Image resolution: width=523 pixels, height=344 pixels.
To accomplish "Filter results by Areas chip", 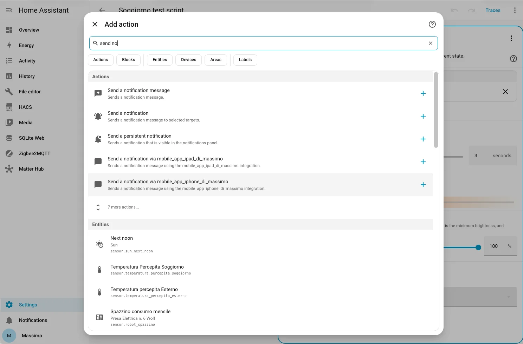I will (x=216, y=60).
